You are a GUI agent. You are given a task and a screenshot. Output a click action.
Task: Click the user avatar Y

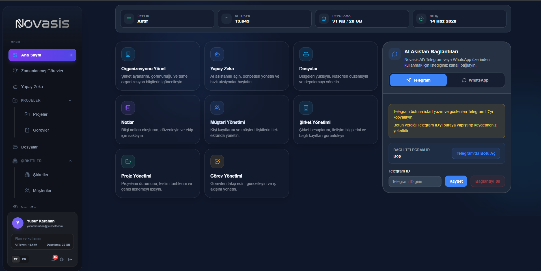tap(18, 223)
